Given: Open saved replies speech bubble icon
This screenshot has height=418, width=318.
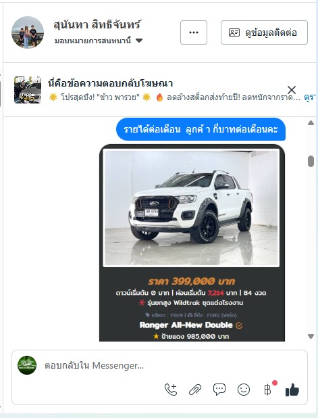Looking at the screenshot, I should (219, 390).
